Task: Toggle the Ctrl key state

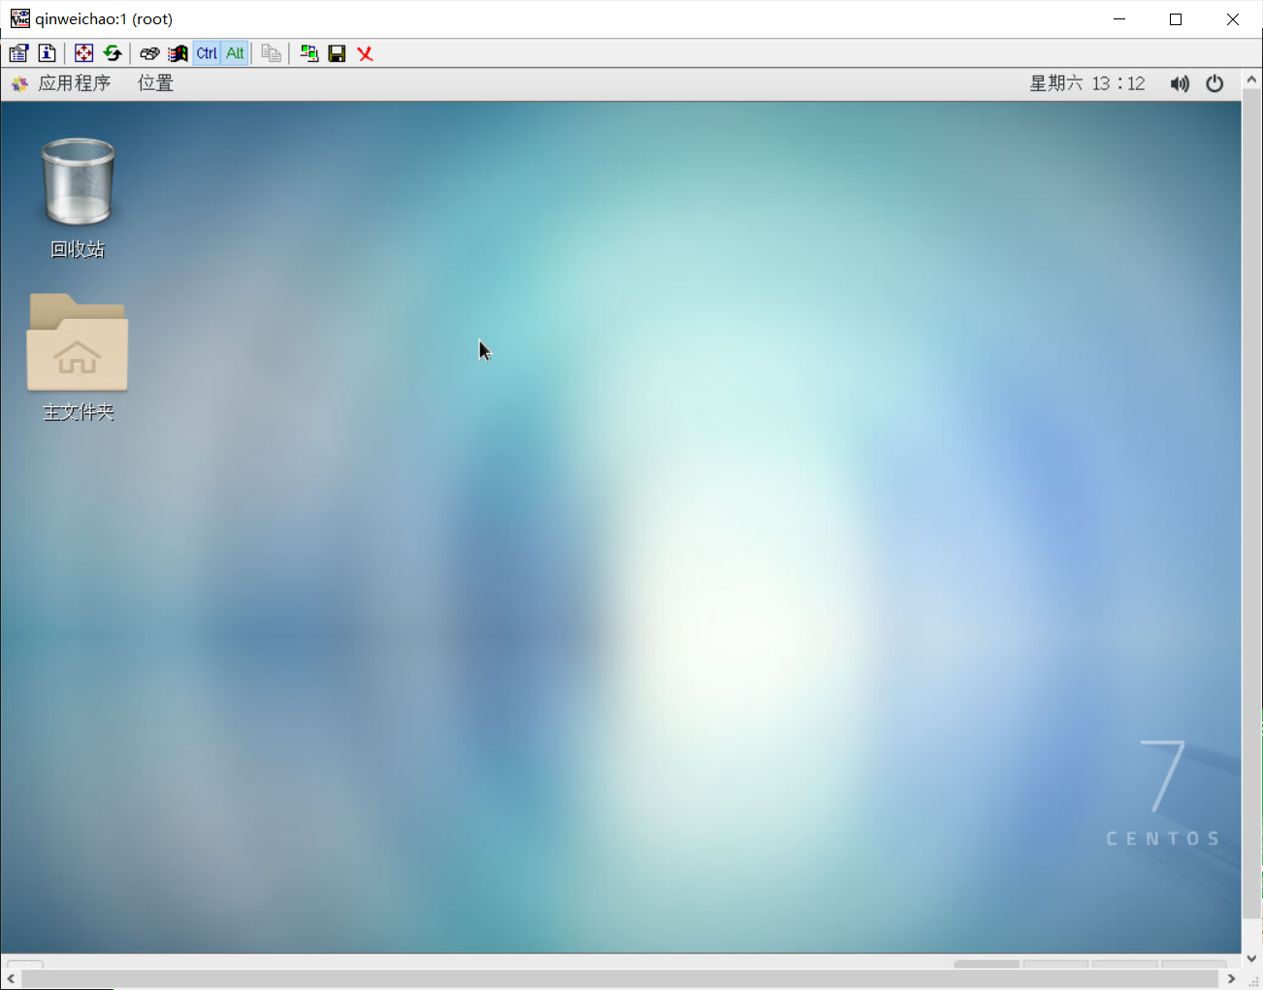Action: click(x=207, y=53)
